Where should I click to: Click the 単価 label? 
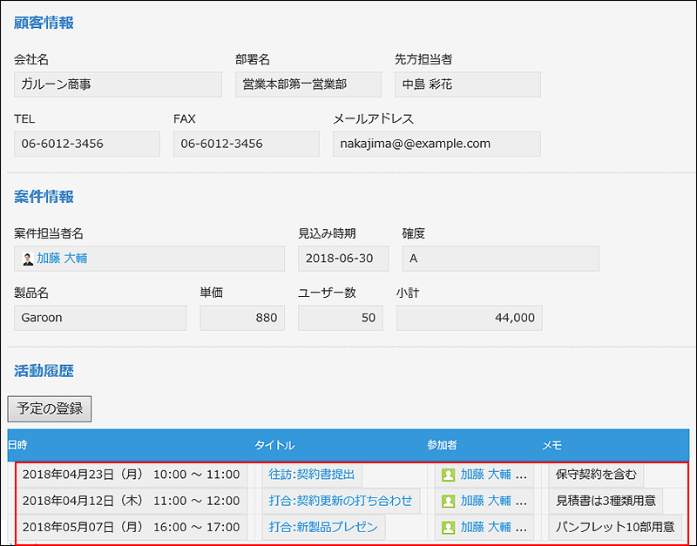coord(211,293)
